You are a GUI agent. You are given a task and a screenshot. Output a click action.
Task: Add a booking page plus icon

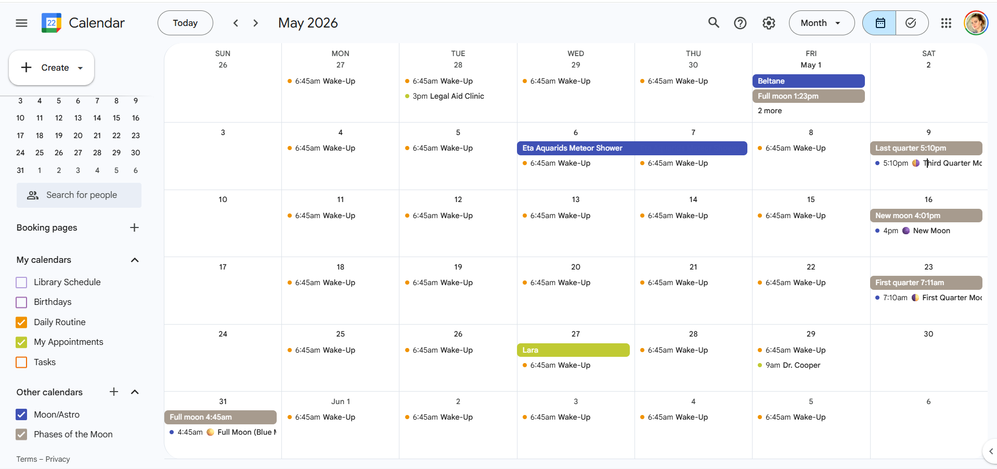pyautogui.click(x=134, y=227)
